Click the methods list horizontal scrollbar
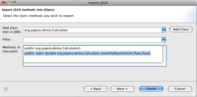This screenshot has height=97, width=197. coord(93,64)
